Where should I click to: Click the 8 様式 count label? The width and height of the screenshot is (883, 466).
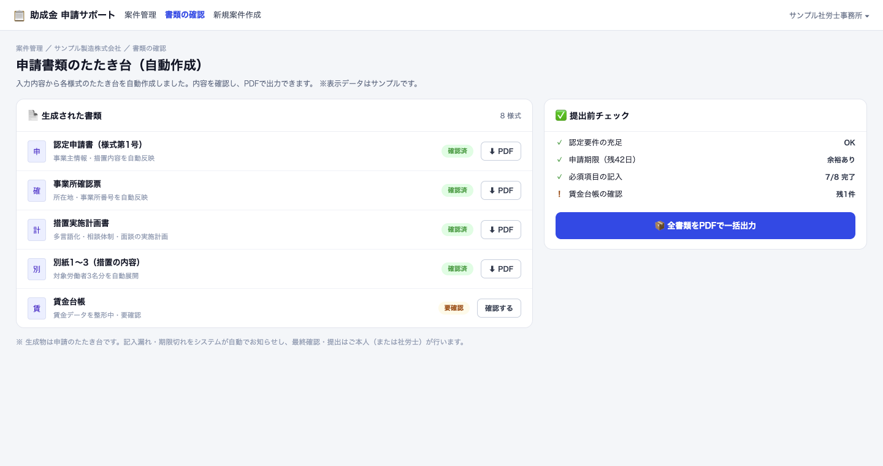tap(510, 116)
